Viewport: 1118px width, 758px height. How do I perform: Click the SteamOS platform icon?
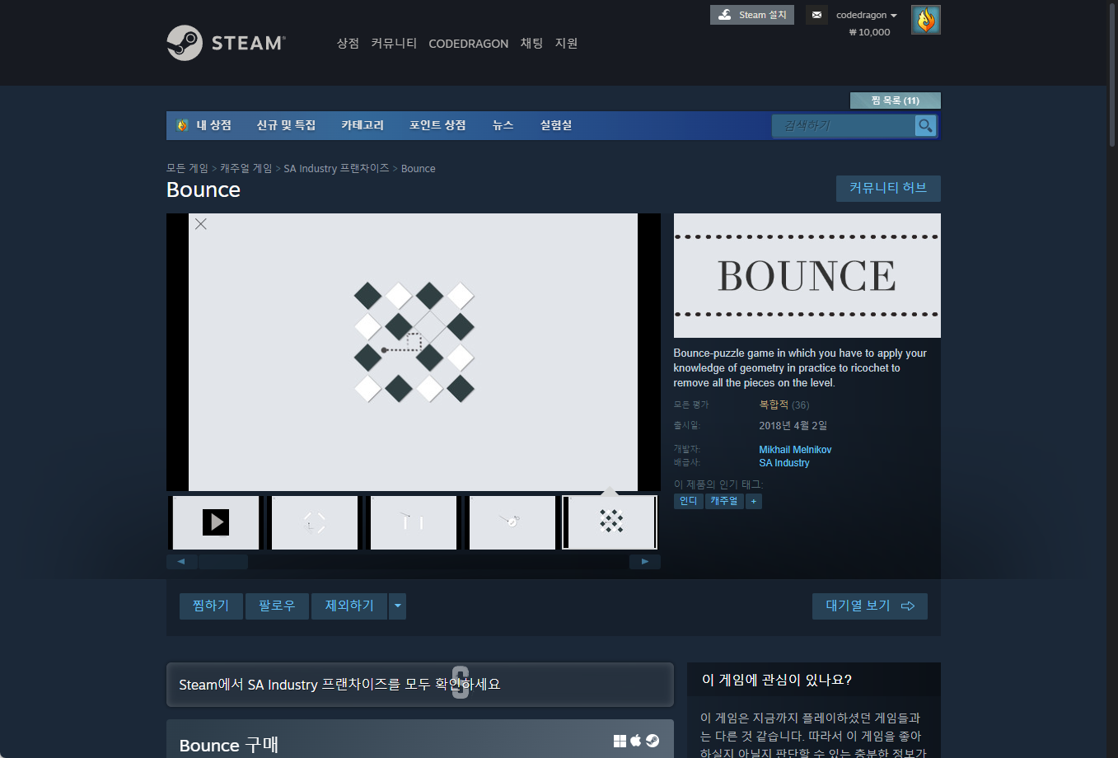tap(653, 741)
